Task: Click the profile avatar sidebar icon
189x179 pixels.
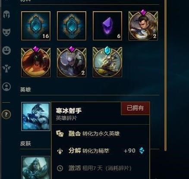Action: point(6,87)
